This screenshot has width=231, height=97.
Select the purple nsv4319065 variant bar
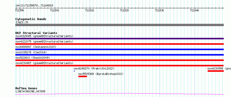pyautogui.click(x=119, y=39)
